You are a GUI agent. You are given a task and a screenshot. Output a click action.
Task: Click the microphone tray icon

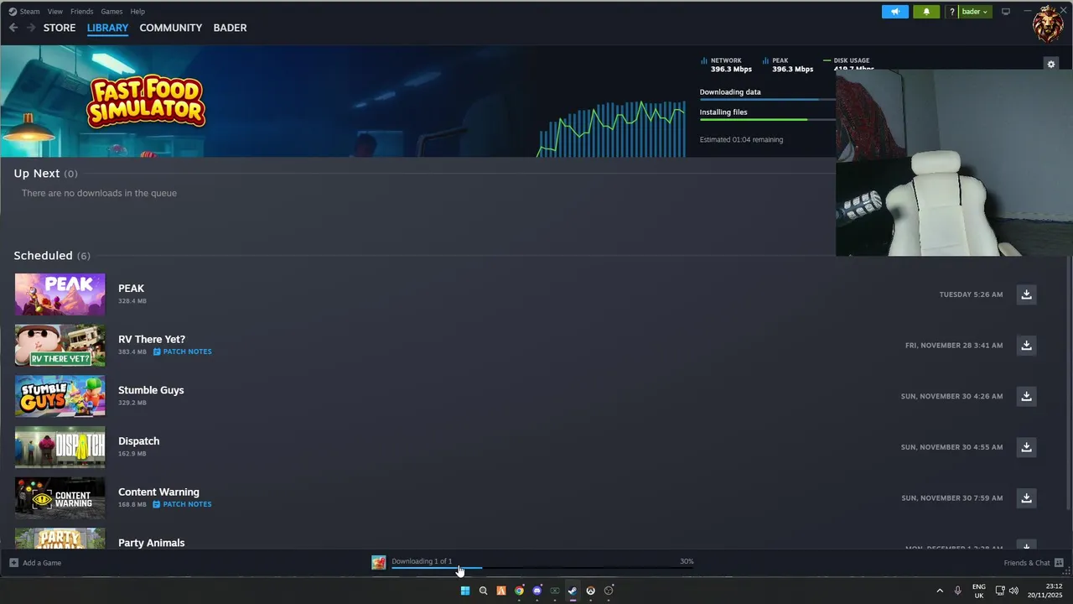pos(957,591)
